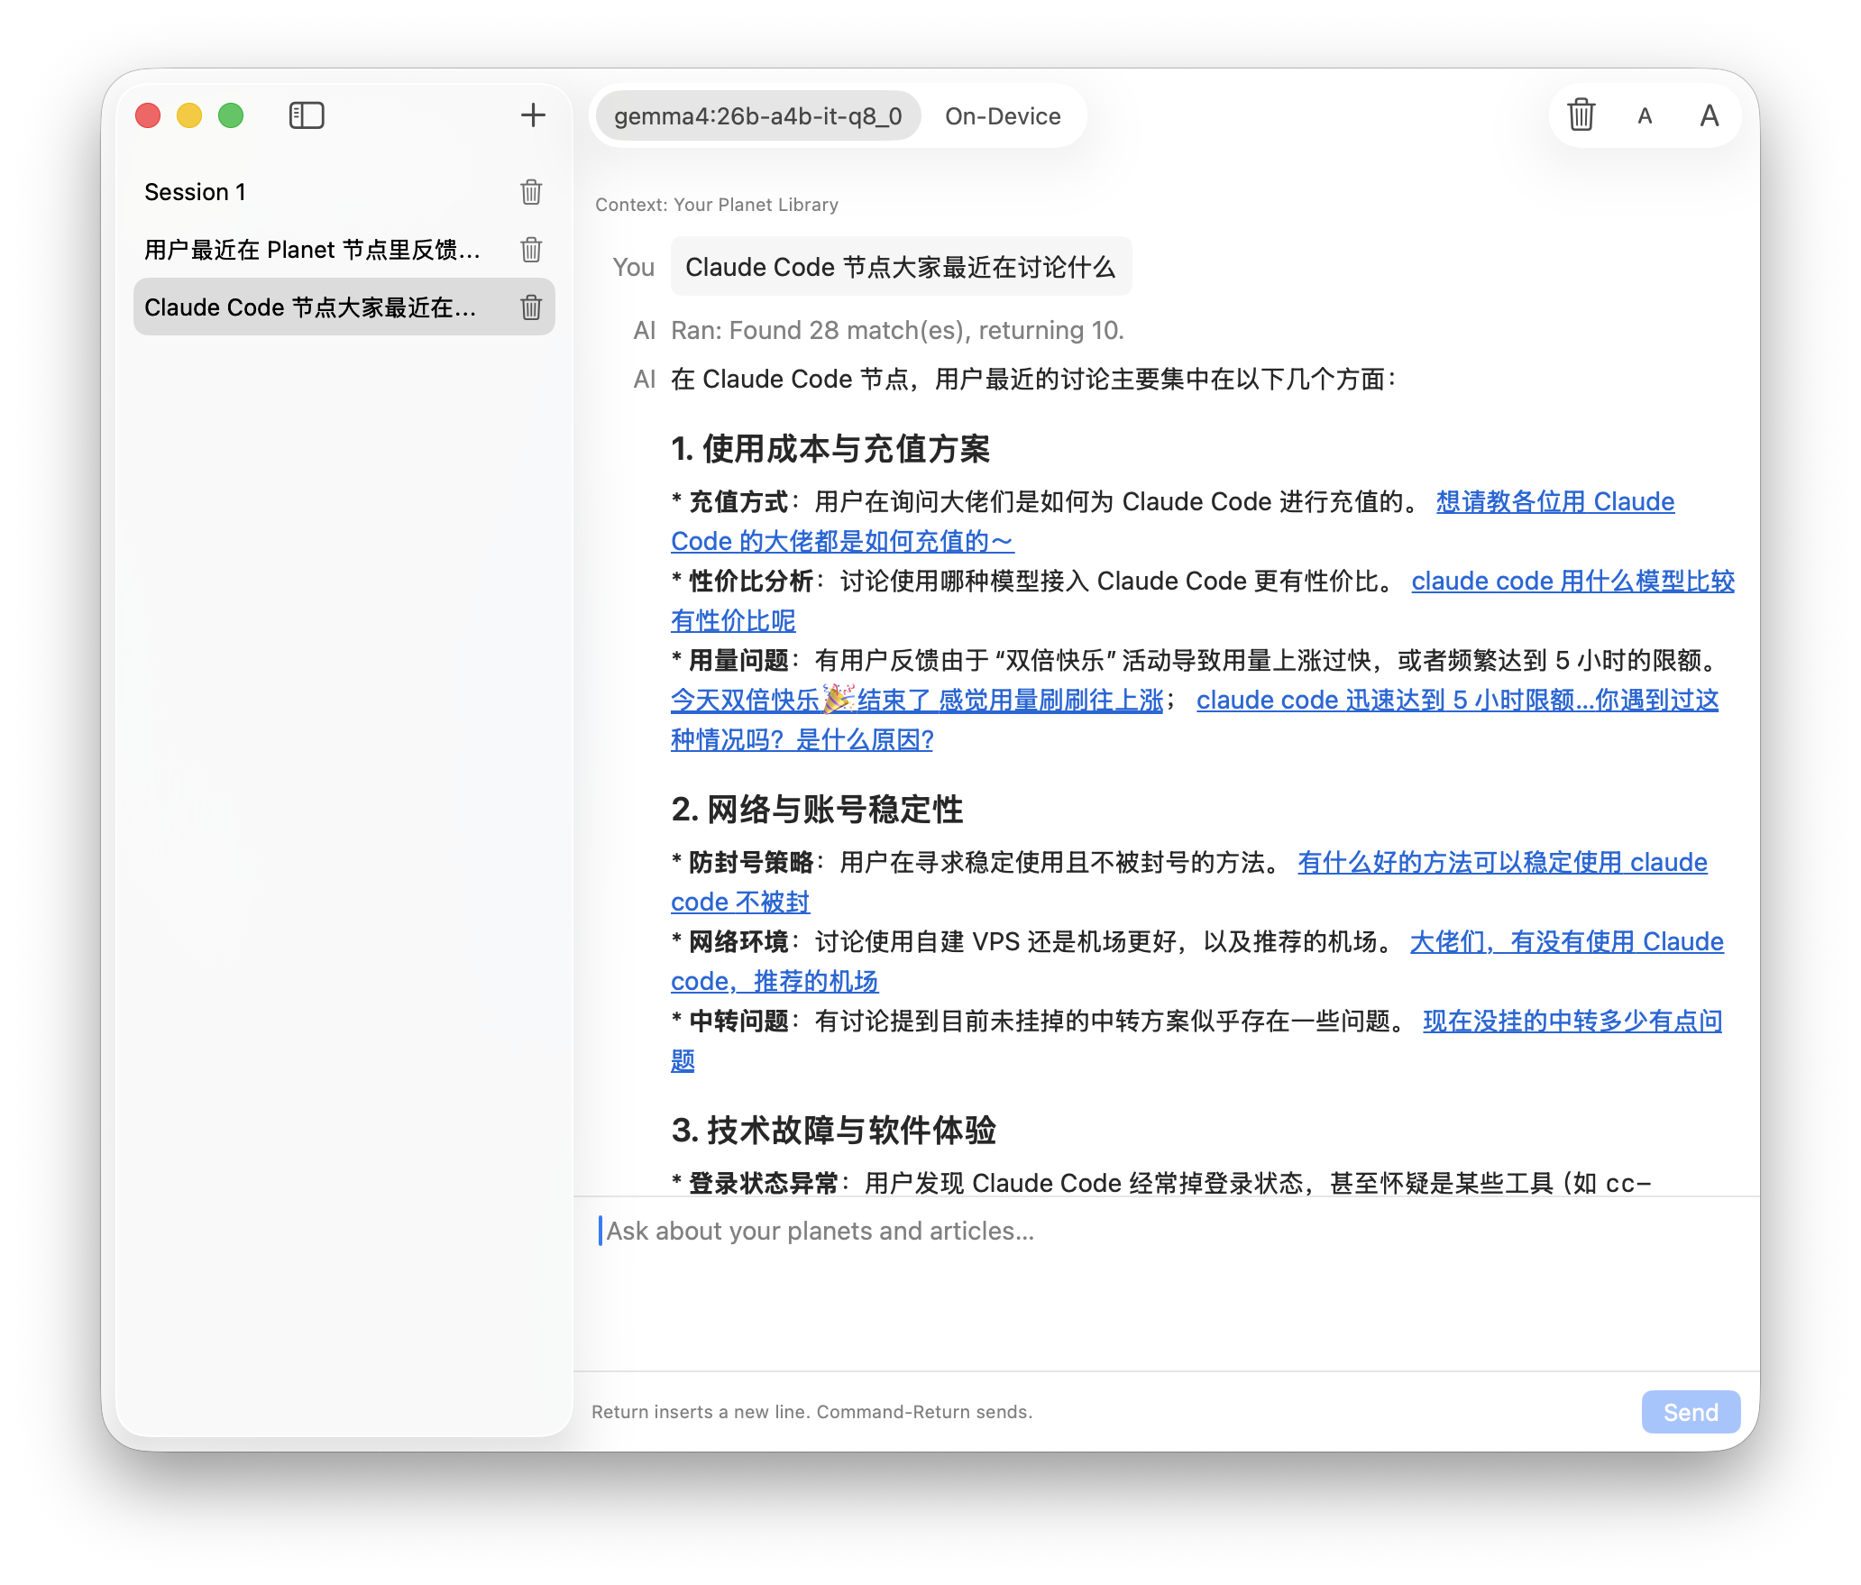1861x1585 pixels.
Task: Toggle the sidebar panel icon
Action: tap(307, 115)
